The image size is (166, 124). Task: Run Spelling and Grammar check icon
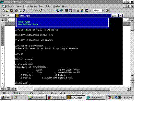pos(24,11)
